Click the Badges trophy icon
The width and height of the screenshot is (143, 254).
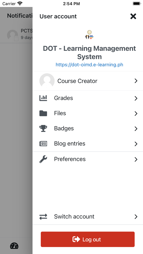tap(43, 128)
